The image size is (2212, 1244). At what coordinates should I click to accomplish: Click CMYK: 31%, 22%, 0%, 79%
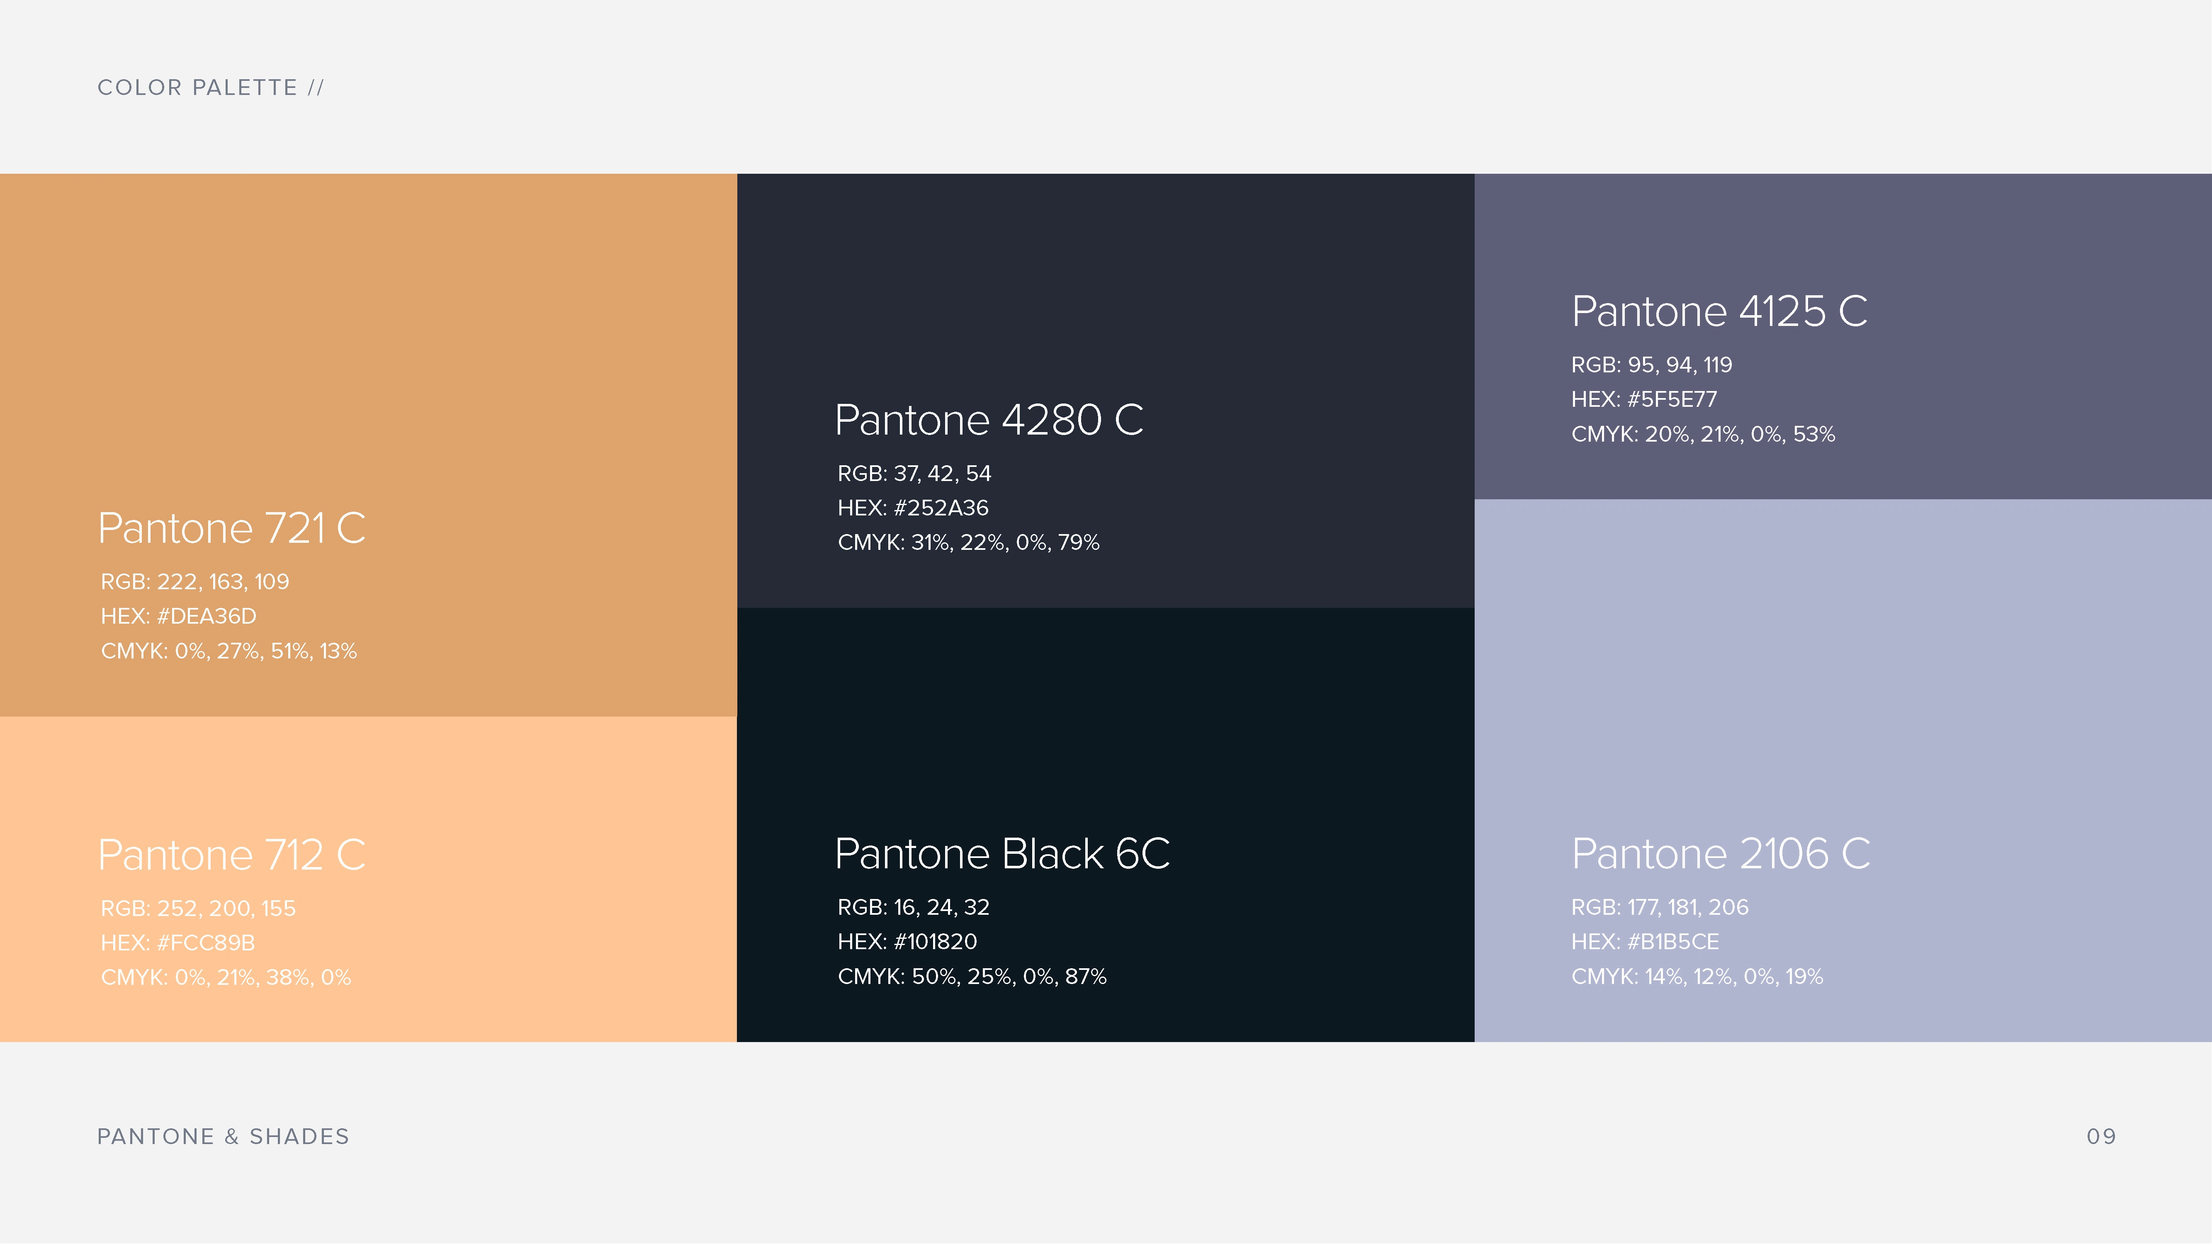point(969,542)
